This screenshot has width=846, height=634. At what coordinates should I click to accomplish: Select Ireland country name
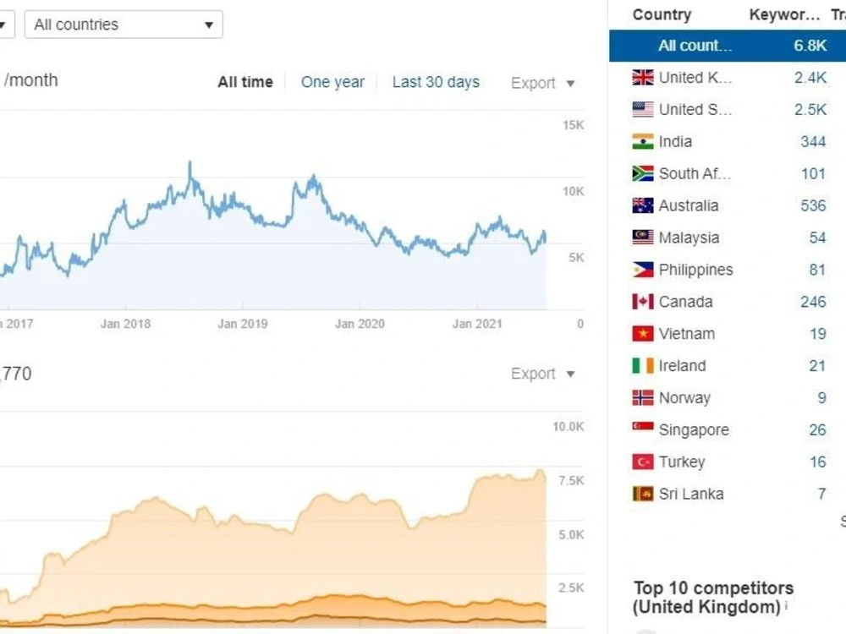pos(683,365)
